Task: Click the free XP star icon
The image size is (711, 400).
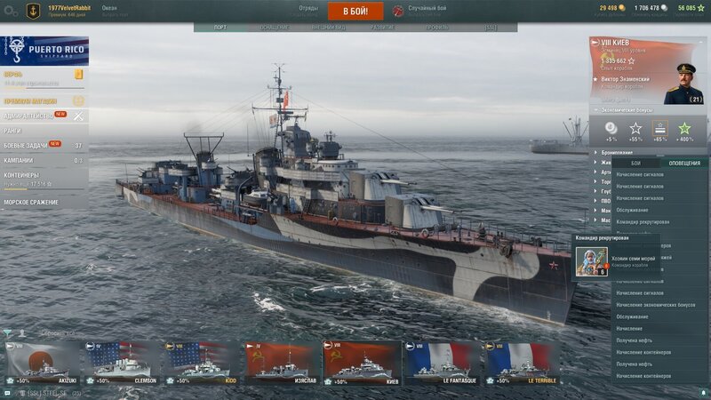Action: point(701,8)
